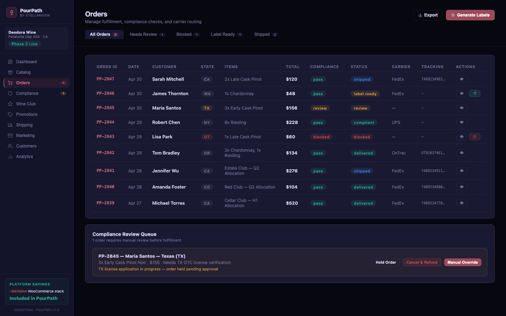
Task: Click the Generate Labels button
Action: point(470,15)
